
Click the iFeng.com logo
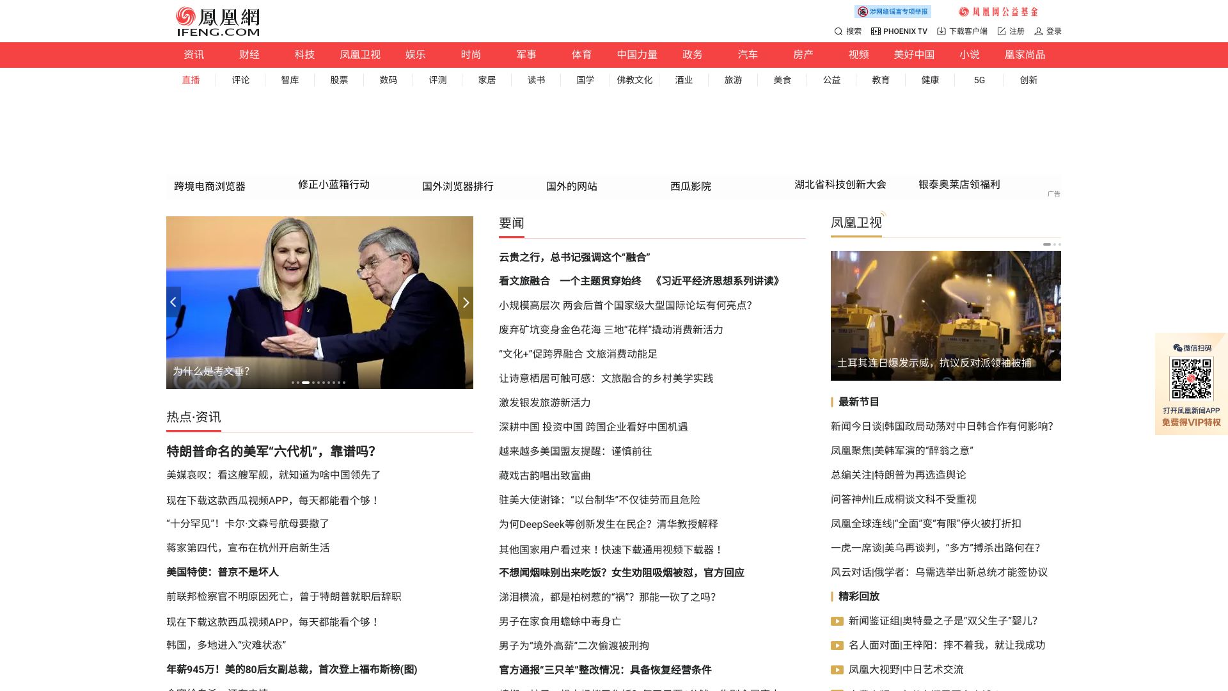click(x=218, y=21)
